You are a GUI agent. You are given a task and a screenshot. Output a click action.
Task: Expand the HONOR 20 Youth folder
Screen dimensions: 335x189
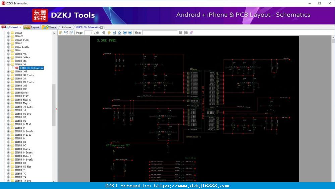pos(8,82)
